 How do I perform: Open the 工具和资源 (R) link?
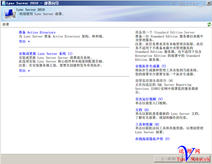click(147, 124)
